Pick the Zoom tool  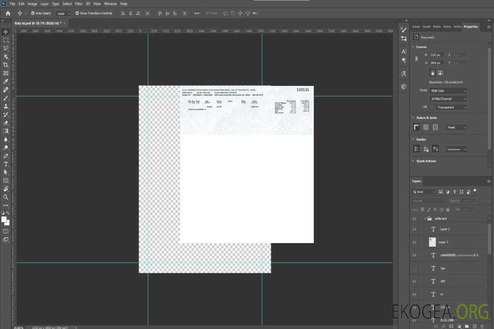pos(6,197)
